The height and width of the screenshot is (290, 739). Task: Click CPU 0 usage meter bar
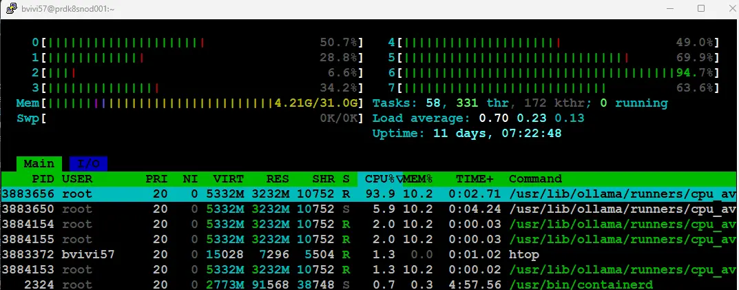click(x=198, y=43)
